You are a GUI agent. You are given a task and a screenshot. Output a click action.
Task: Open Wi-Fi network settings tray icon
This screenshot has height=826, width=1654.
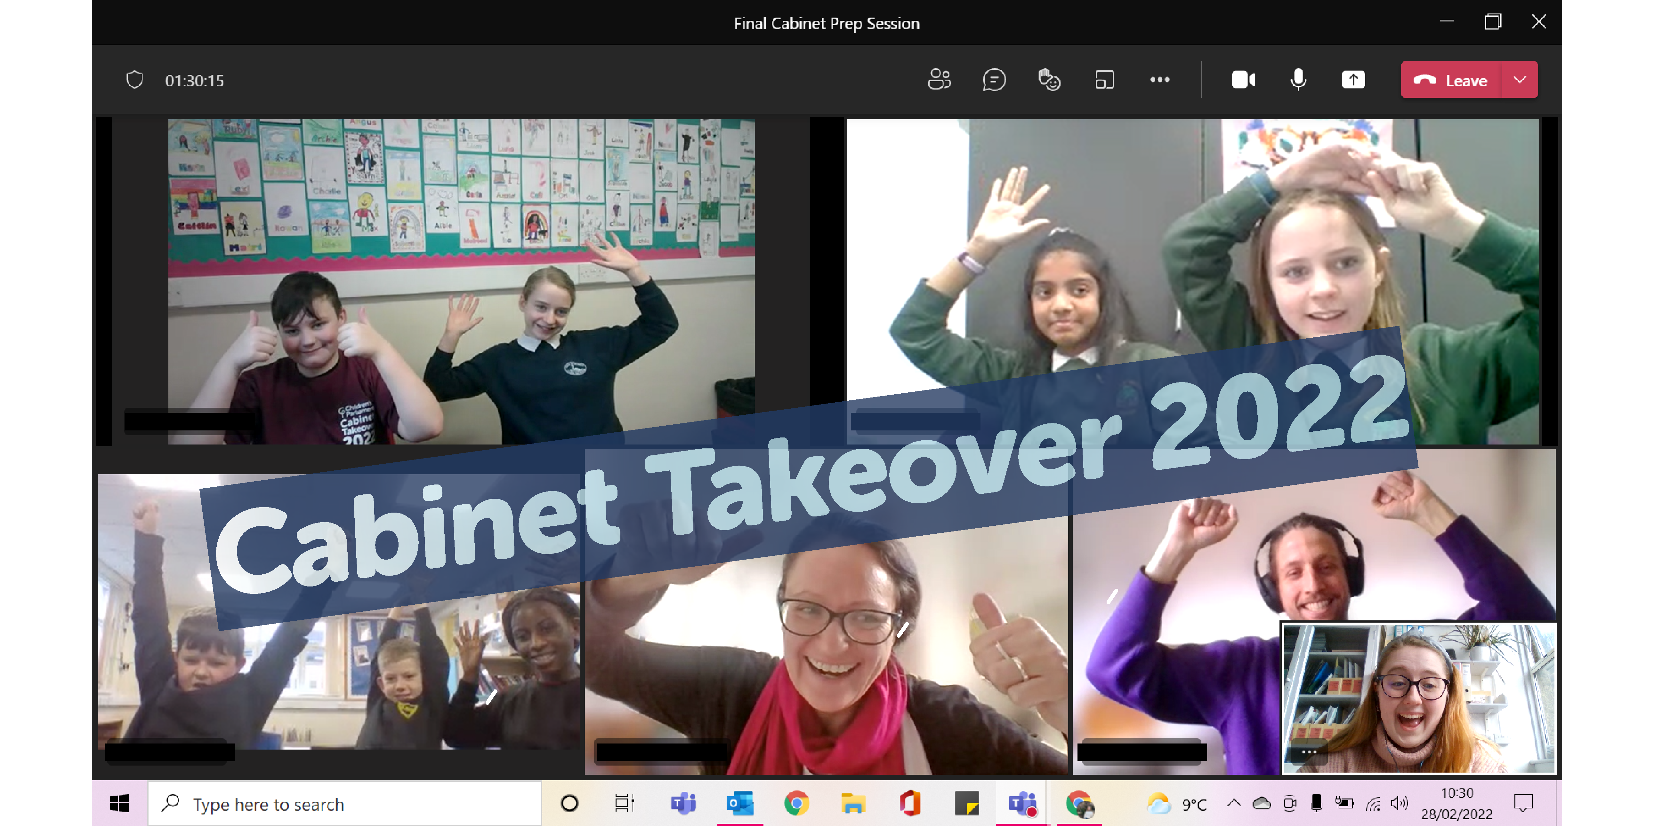click(1373, 804)
